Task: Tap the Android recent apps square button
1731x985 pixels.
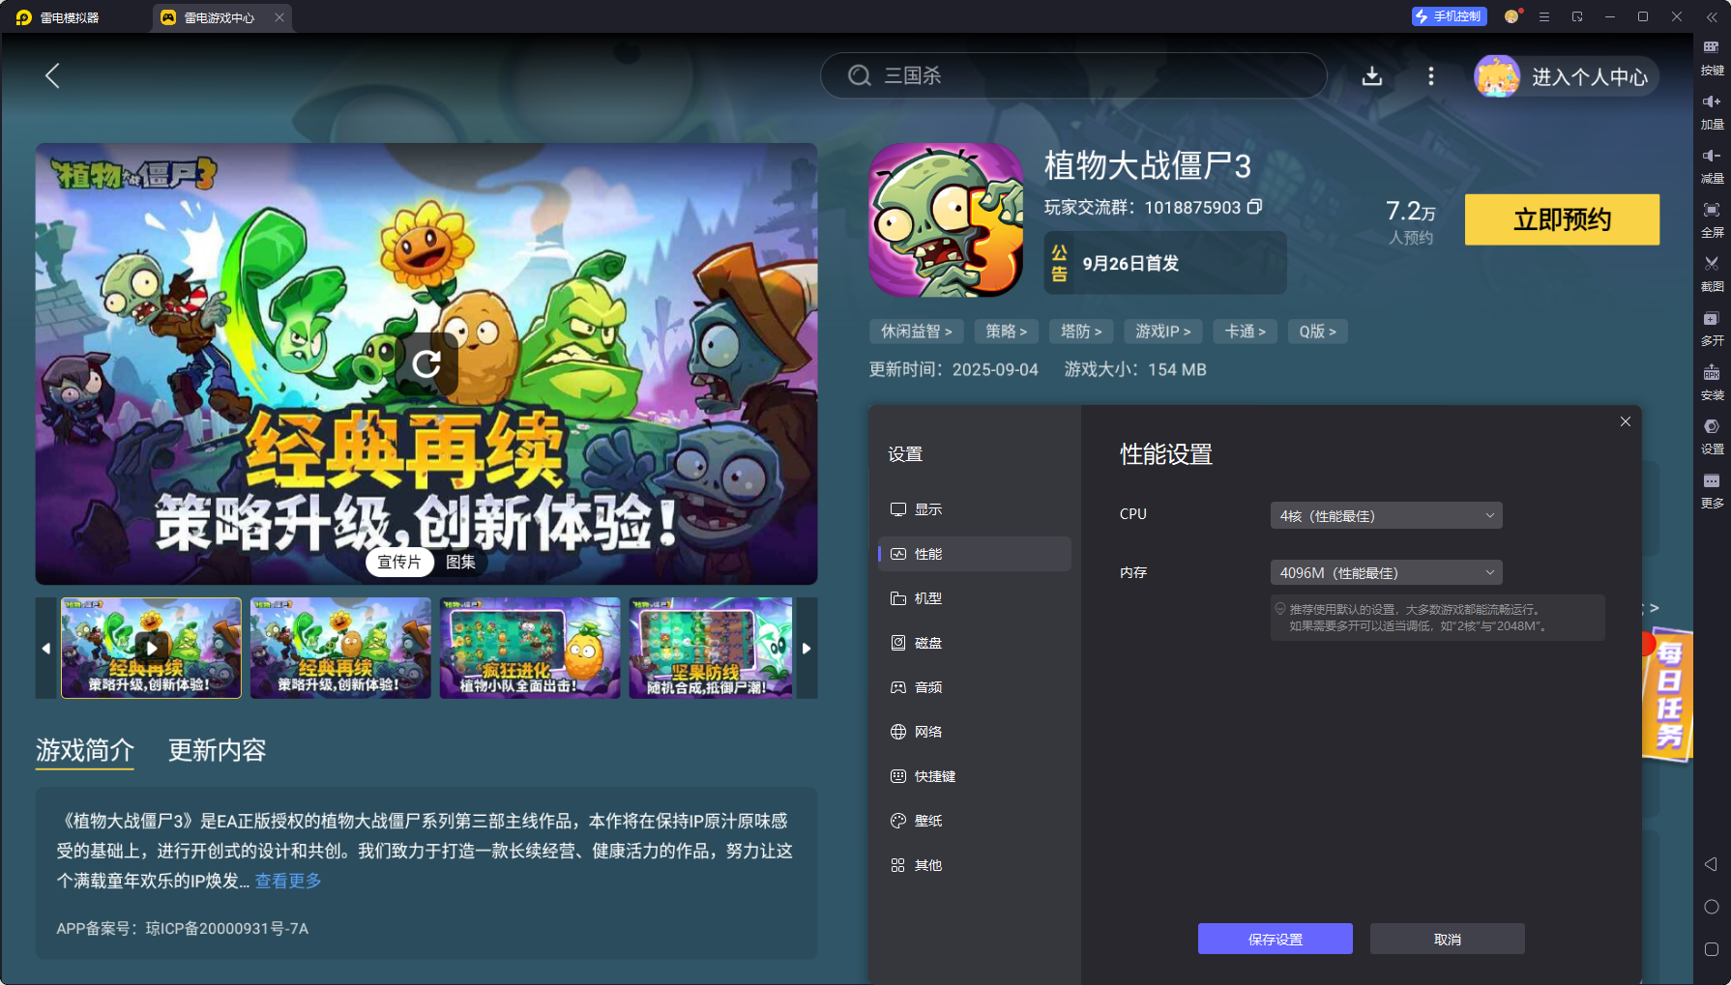Action: [1711, 949]
